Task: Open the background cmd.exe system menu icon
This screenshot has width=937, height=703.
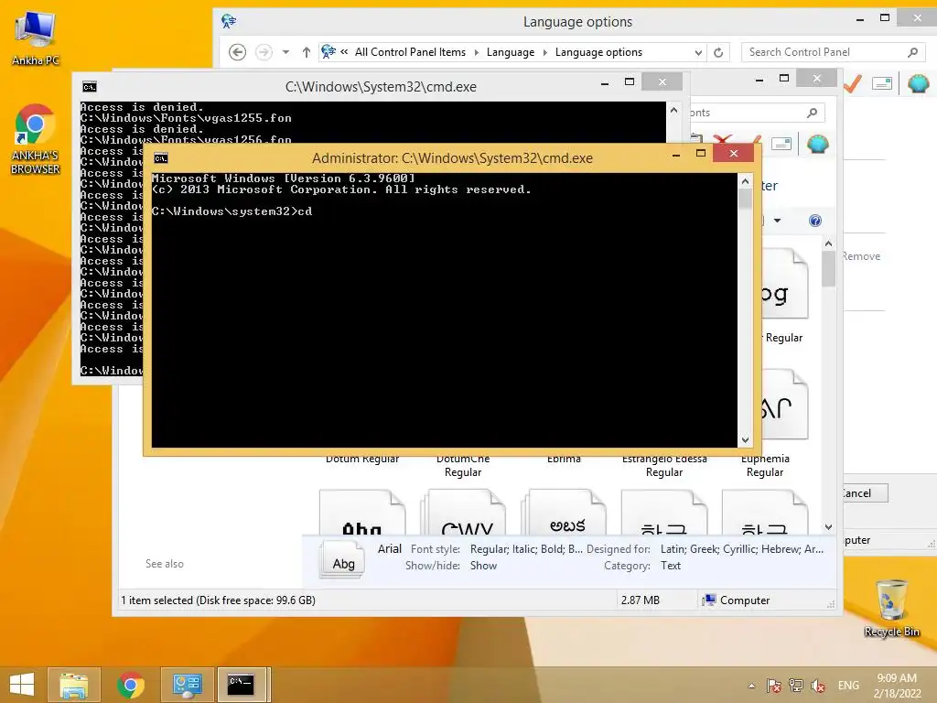Action: tap(90, 87)
